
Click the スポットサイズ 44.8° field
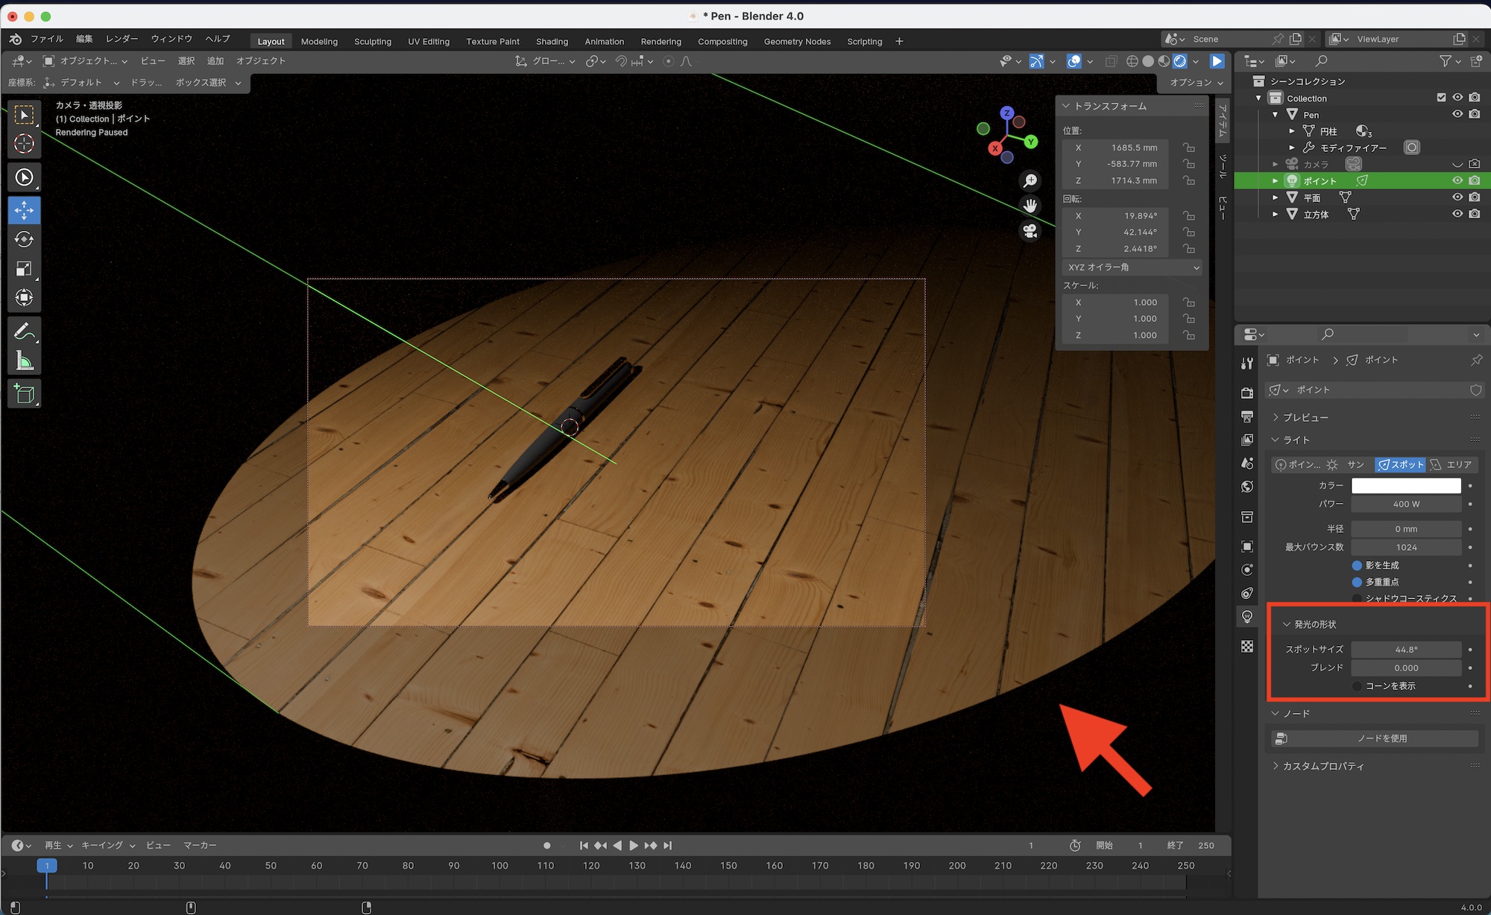pyautogui.click(x=1406, y=650)
